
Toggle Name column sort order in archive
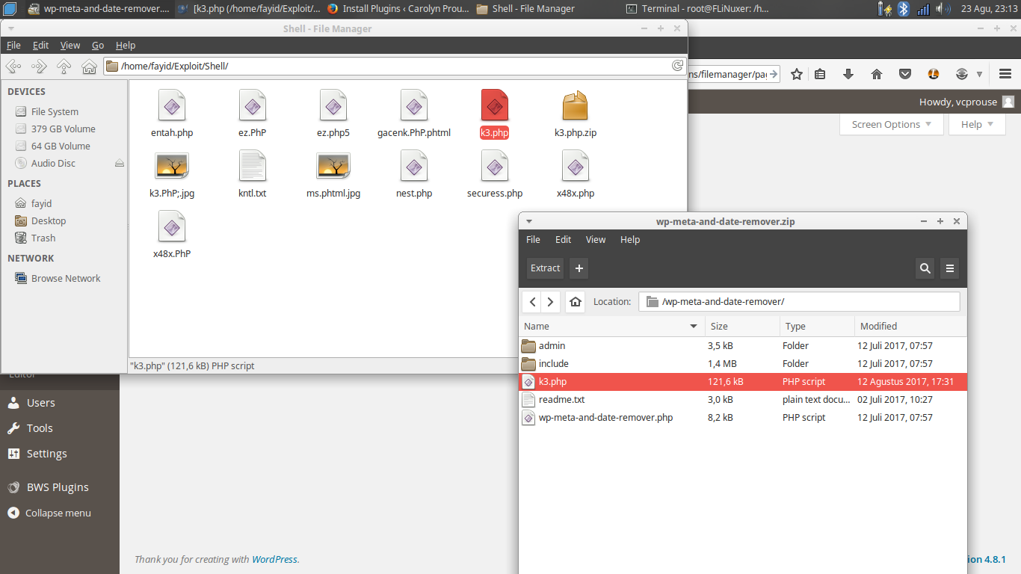pyautogui.click(x=611, y=326)
